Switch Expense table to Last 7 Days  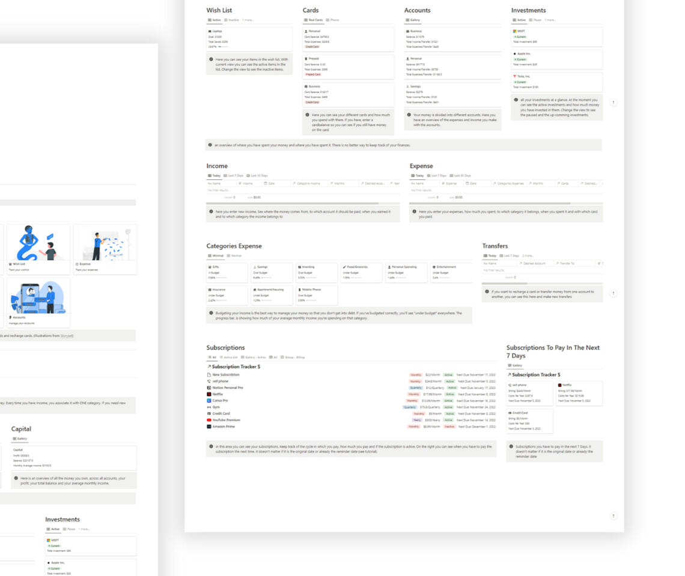[439, 176]
